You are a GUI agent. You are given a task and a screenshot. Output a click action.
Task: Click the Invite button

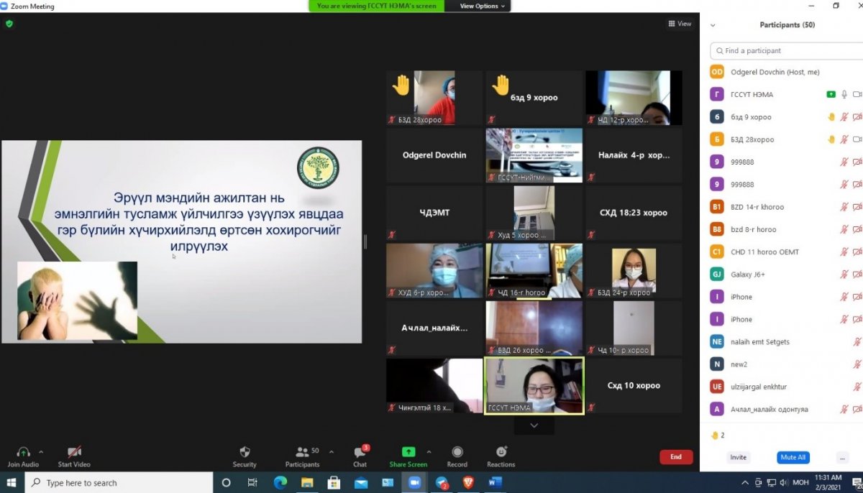point(738,457)
